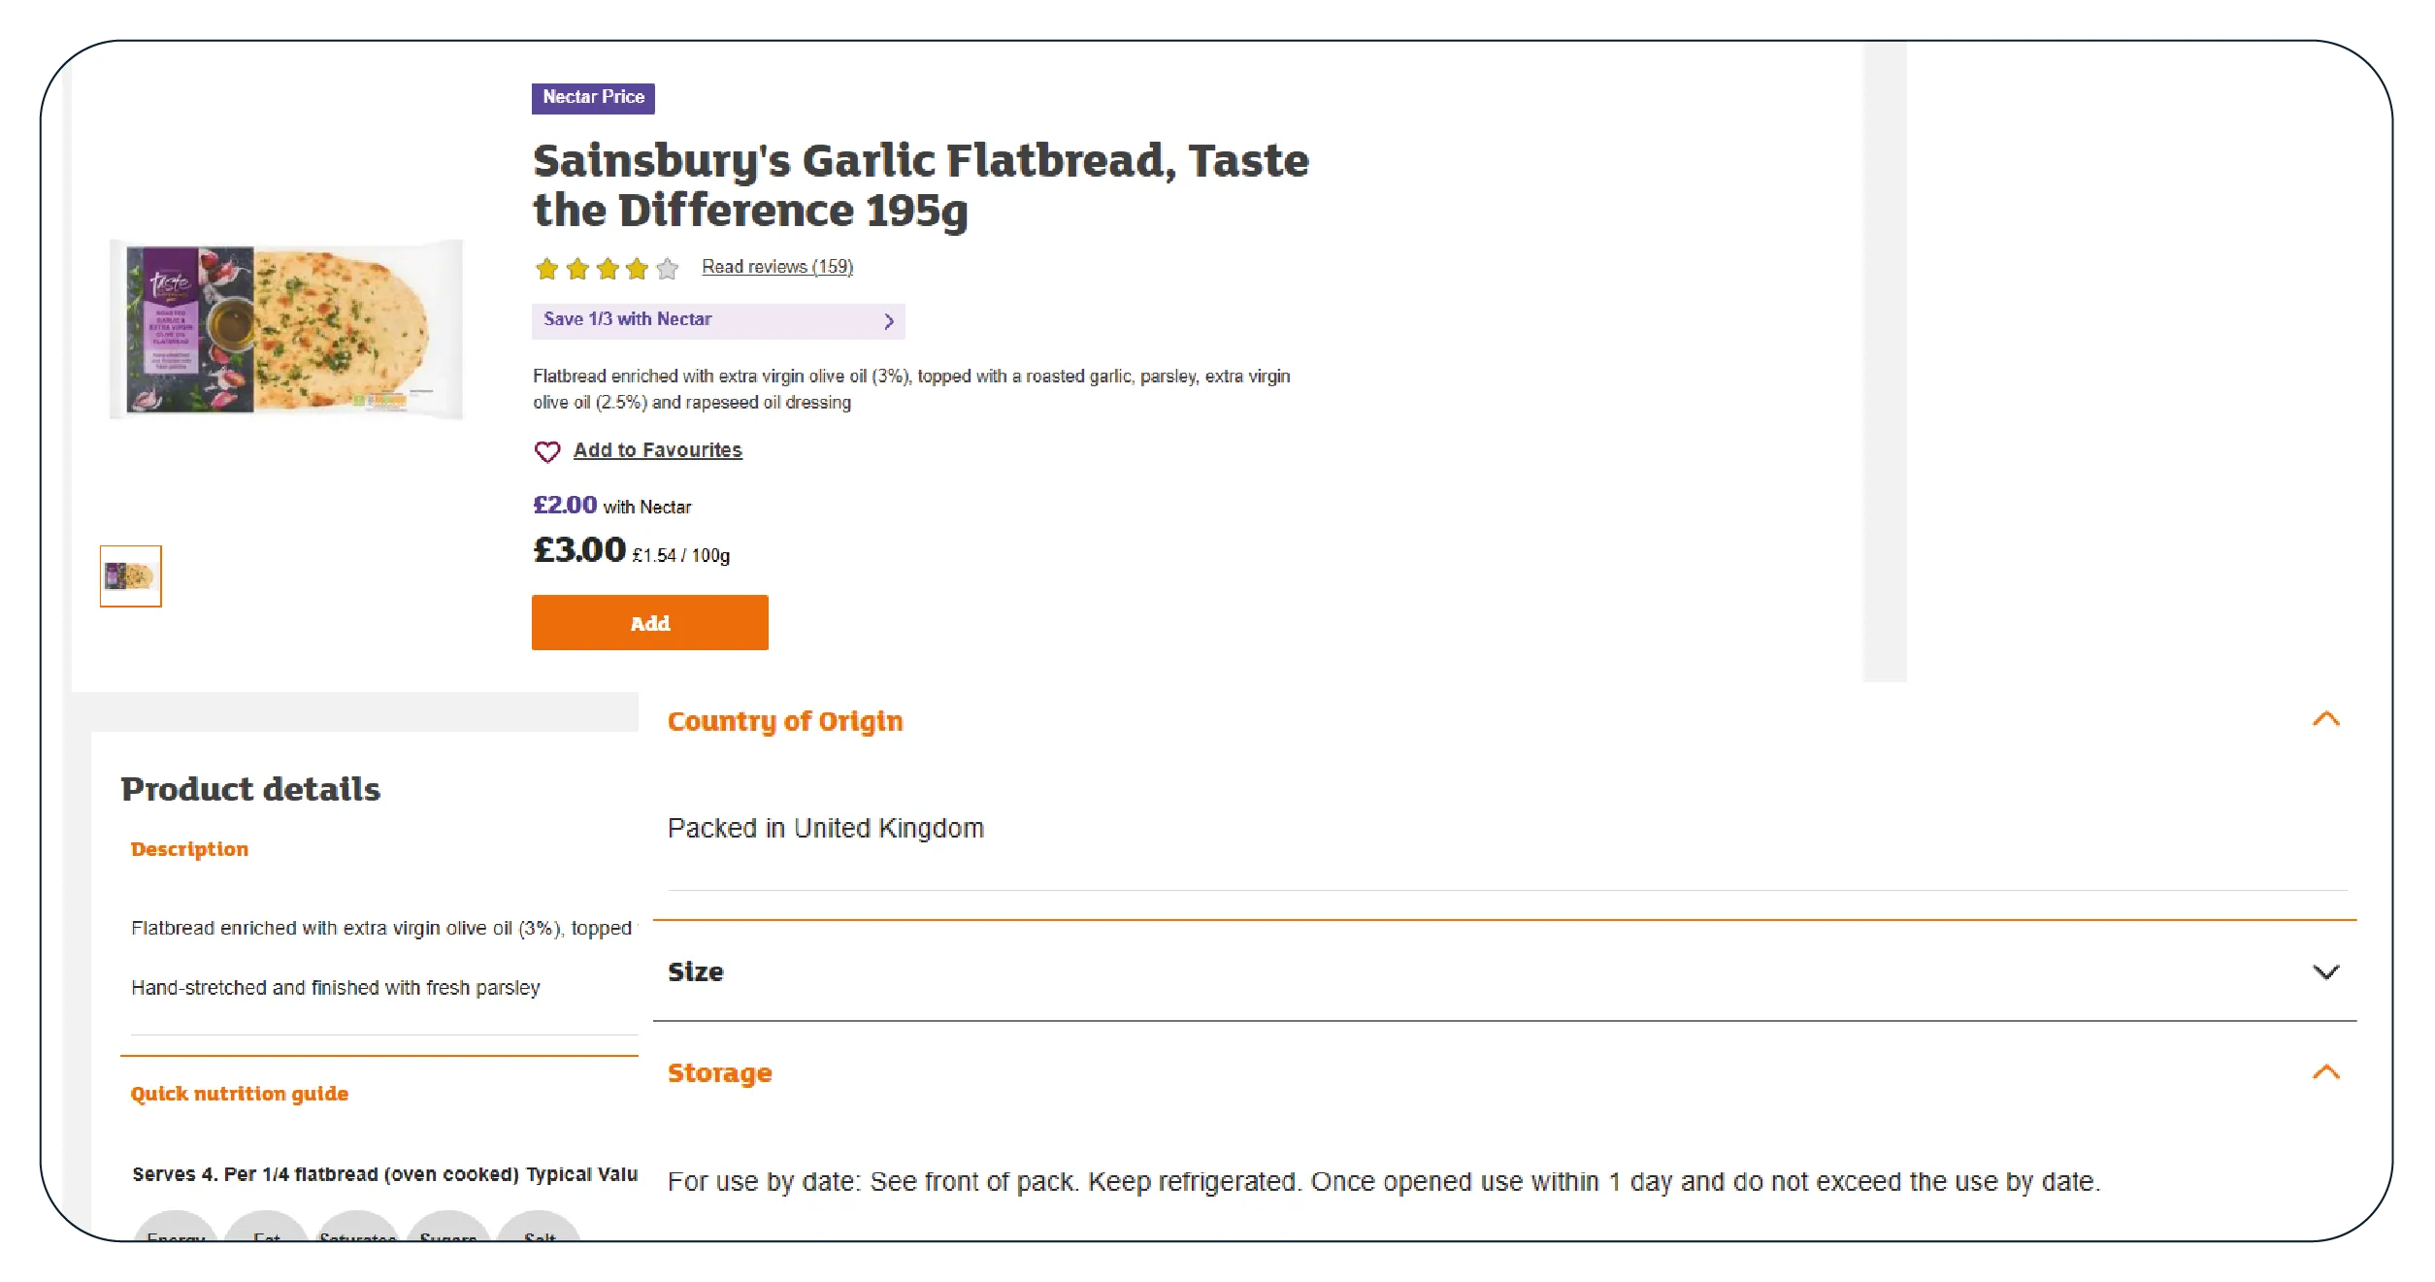Viewport: 2435px width, 1282px height.
Task: Click the Add to Favourites text link
Action: click(657, 450)
